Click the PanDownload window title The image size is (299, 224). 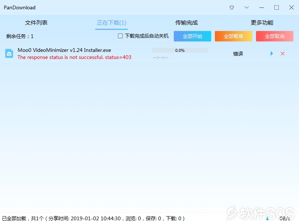pos(20,7)
